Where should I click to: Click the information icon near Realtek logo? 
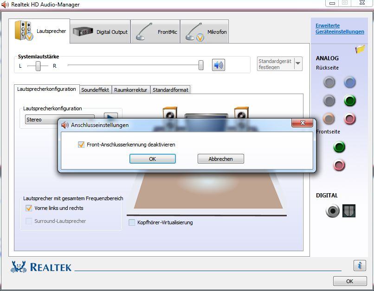coord(360,265)
